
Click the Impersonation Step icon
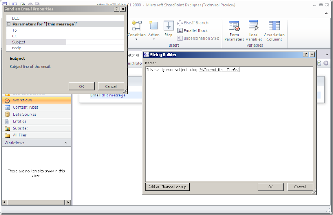(180, 38)
